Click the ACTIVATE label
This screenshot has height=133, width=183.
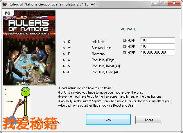(x=128, y=29)
